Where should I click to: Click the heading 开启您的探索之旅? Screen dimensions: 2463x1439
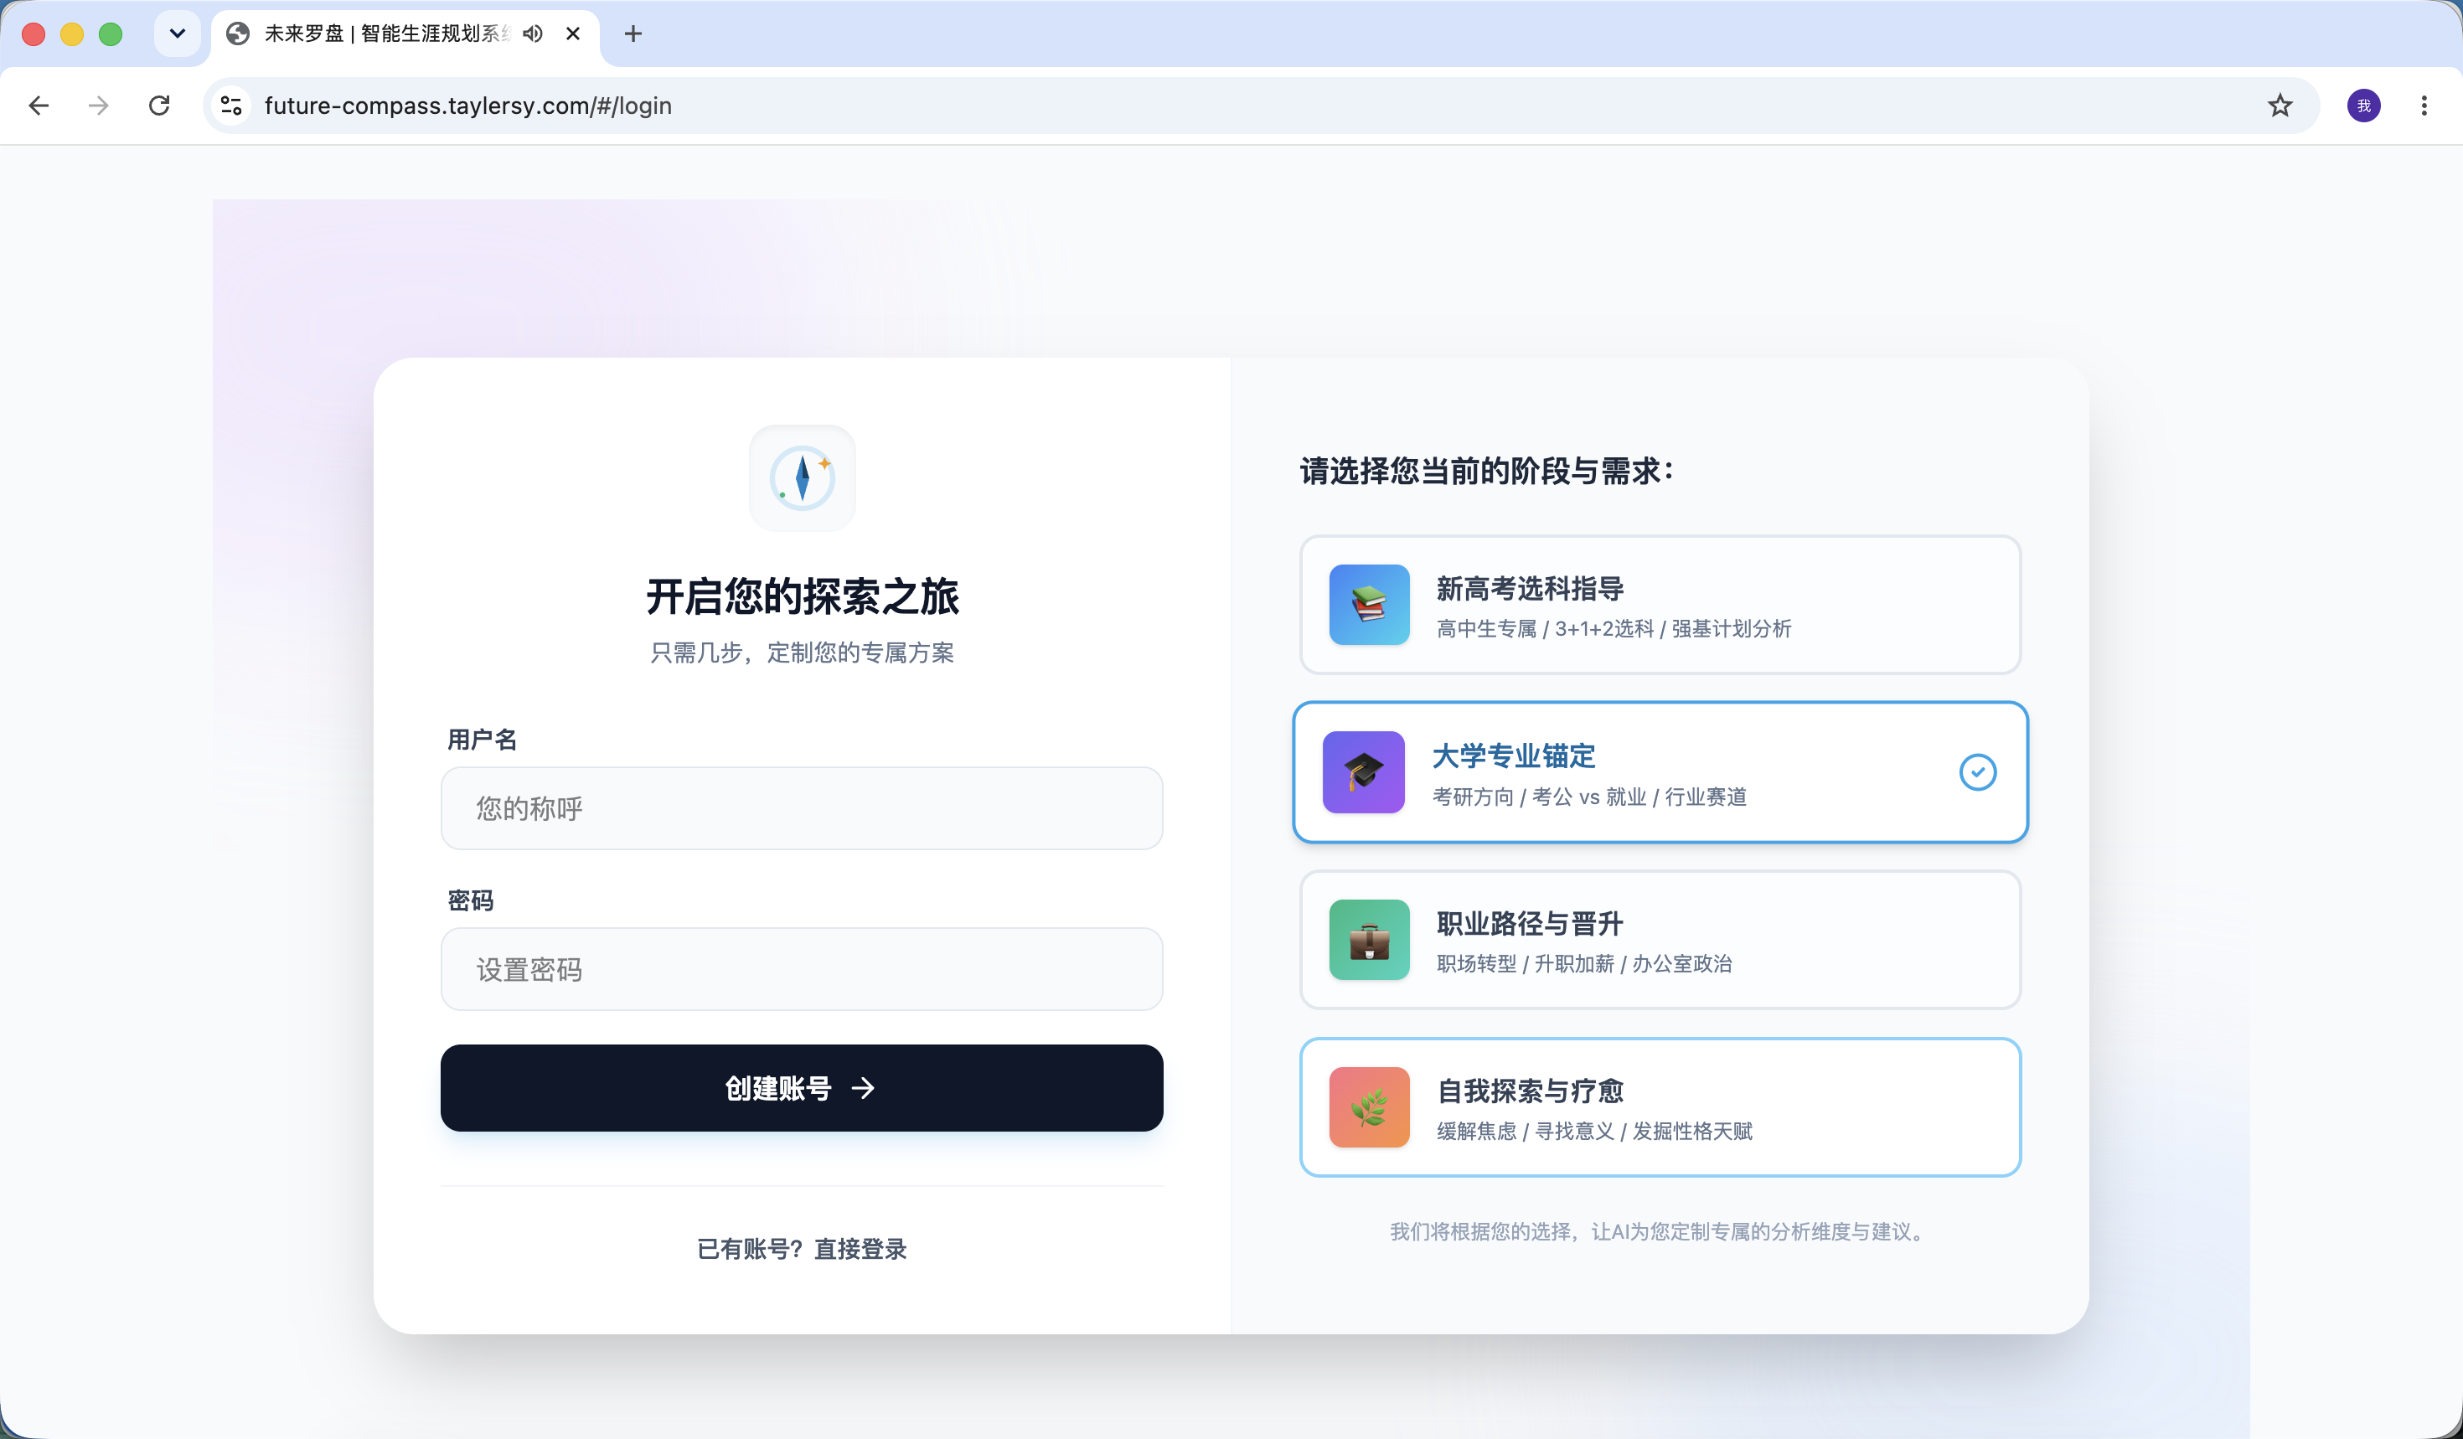click(x=802, y=597)
